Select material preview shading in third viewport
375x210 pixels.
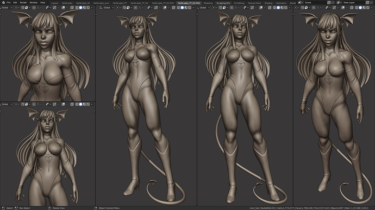coord(282,8)
